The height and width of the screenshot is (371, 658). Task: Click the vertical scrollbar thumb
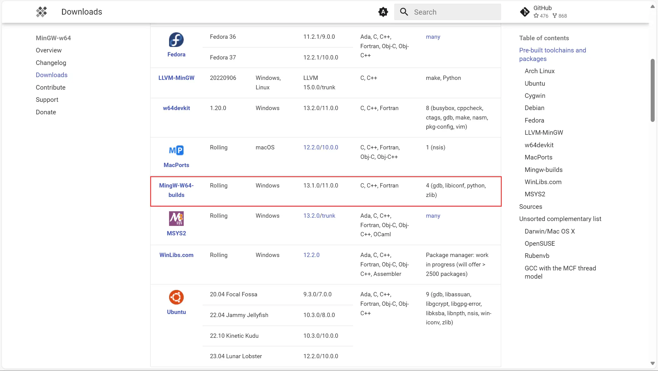(x=653, y=91)
